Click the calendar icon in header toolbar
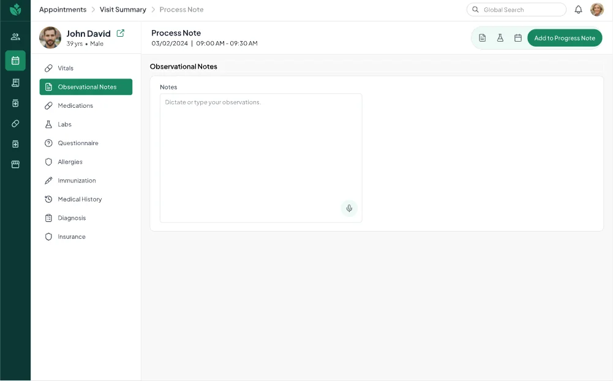Viewport: 613px width, 381px height. pyautogui.click(x=518, y=38)
